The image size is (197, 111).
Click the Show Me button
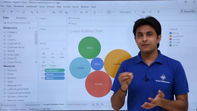point(187,11)
